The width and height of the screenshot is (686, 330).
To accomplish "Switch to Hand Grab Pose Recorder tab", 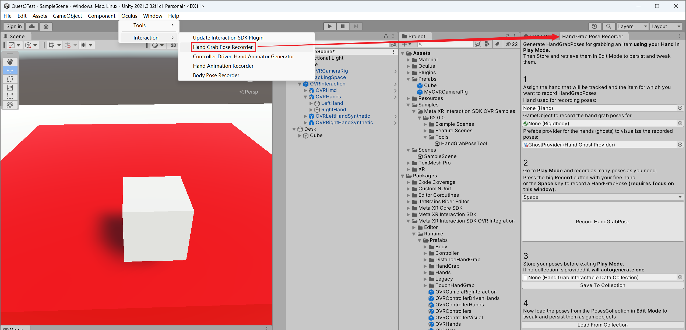I will coord(592,36).
